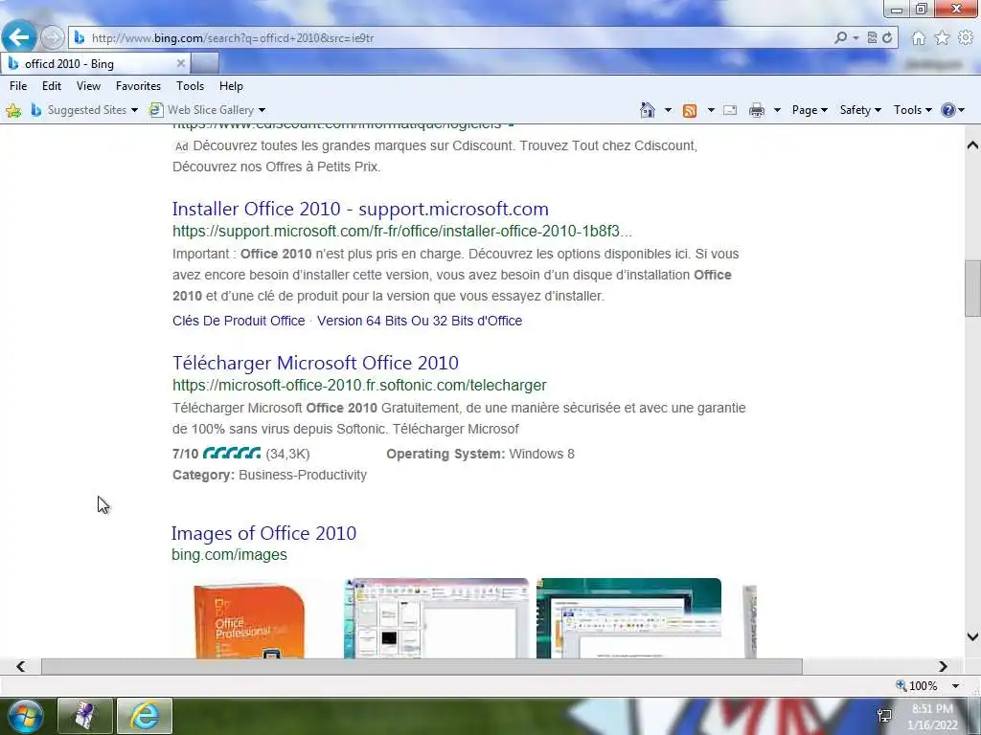Click the RSS feeds icon
This screenshot has height=735, width=981.
(690, 111)
